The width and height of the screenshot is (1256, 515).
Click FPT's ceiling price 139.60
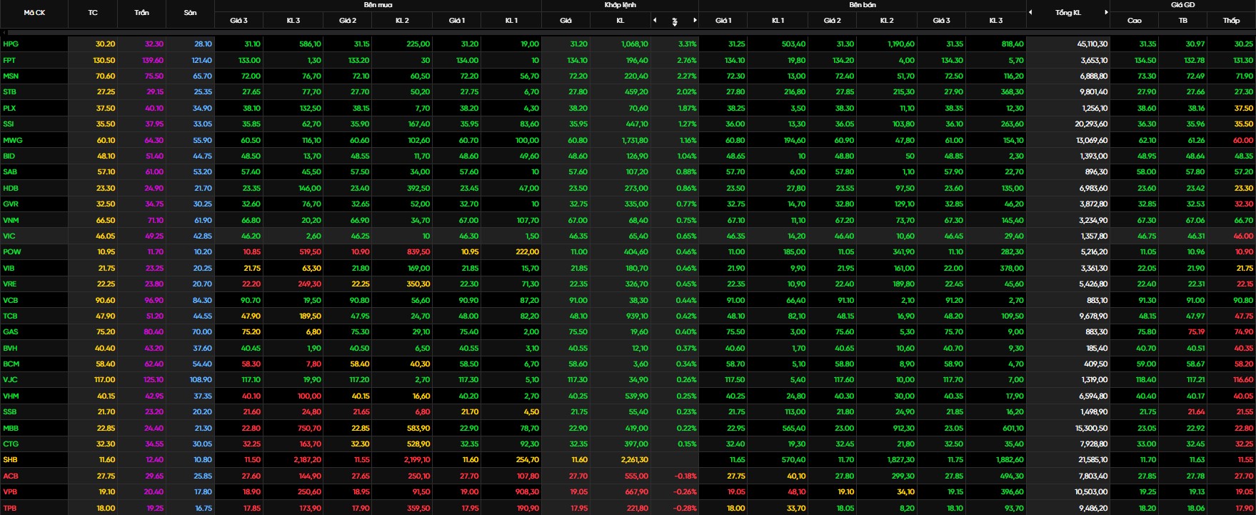[x=153, y=60]
